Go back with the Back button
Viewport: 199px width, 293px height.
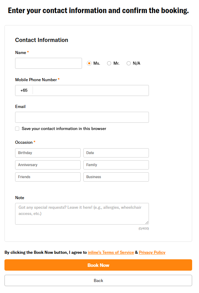pyautogui.click(x=98, y=281)
